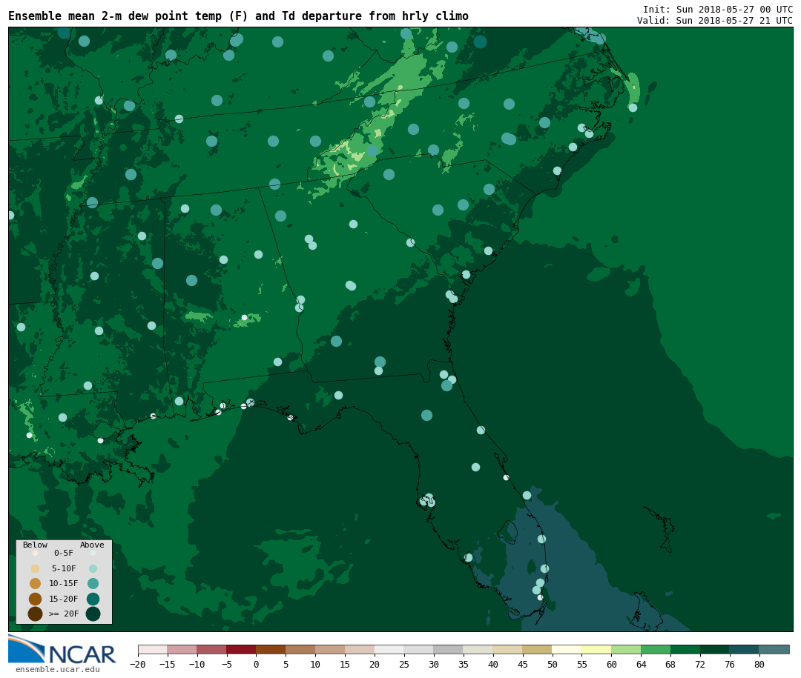Click the 10-15F legend label
Viewport: 801px width, 678px height.
tap(64, 583)
